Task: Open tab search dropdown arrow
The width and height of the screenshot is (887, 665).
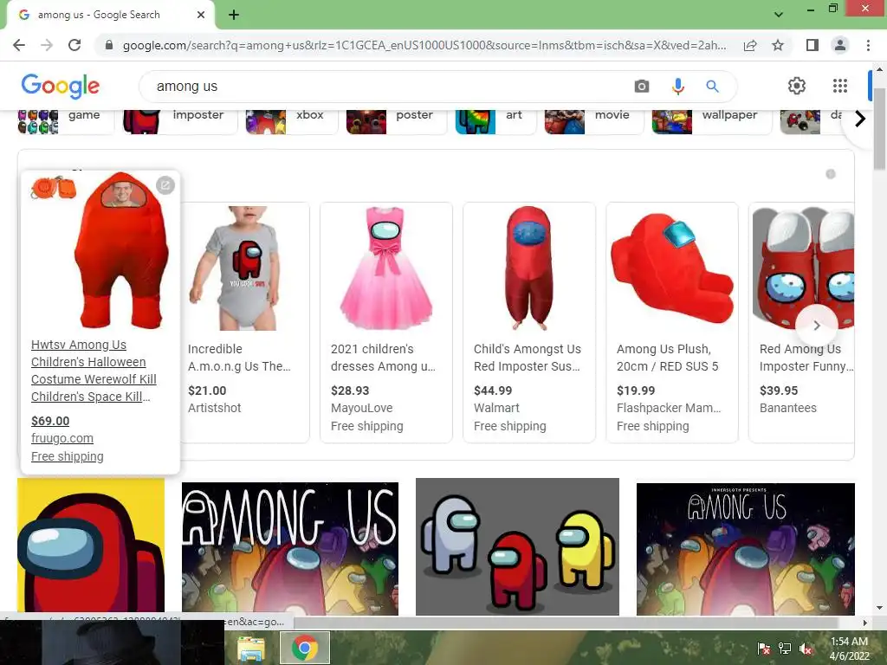Action: click(x=779, y=14)
